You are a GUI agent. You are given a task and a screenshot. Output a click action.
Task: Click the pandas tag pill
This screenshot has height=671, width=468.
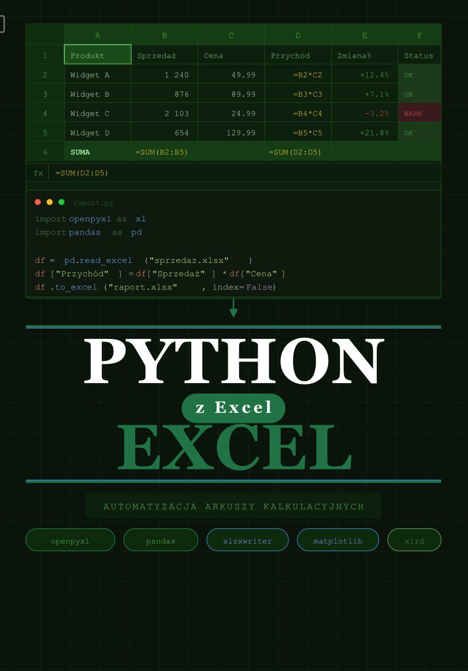[161, 541]
